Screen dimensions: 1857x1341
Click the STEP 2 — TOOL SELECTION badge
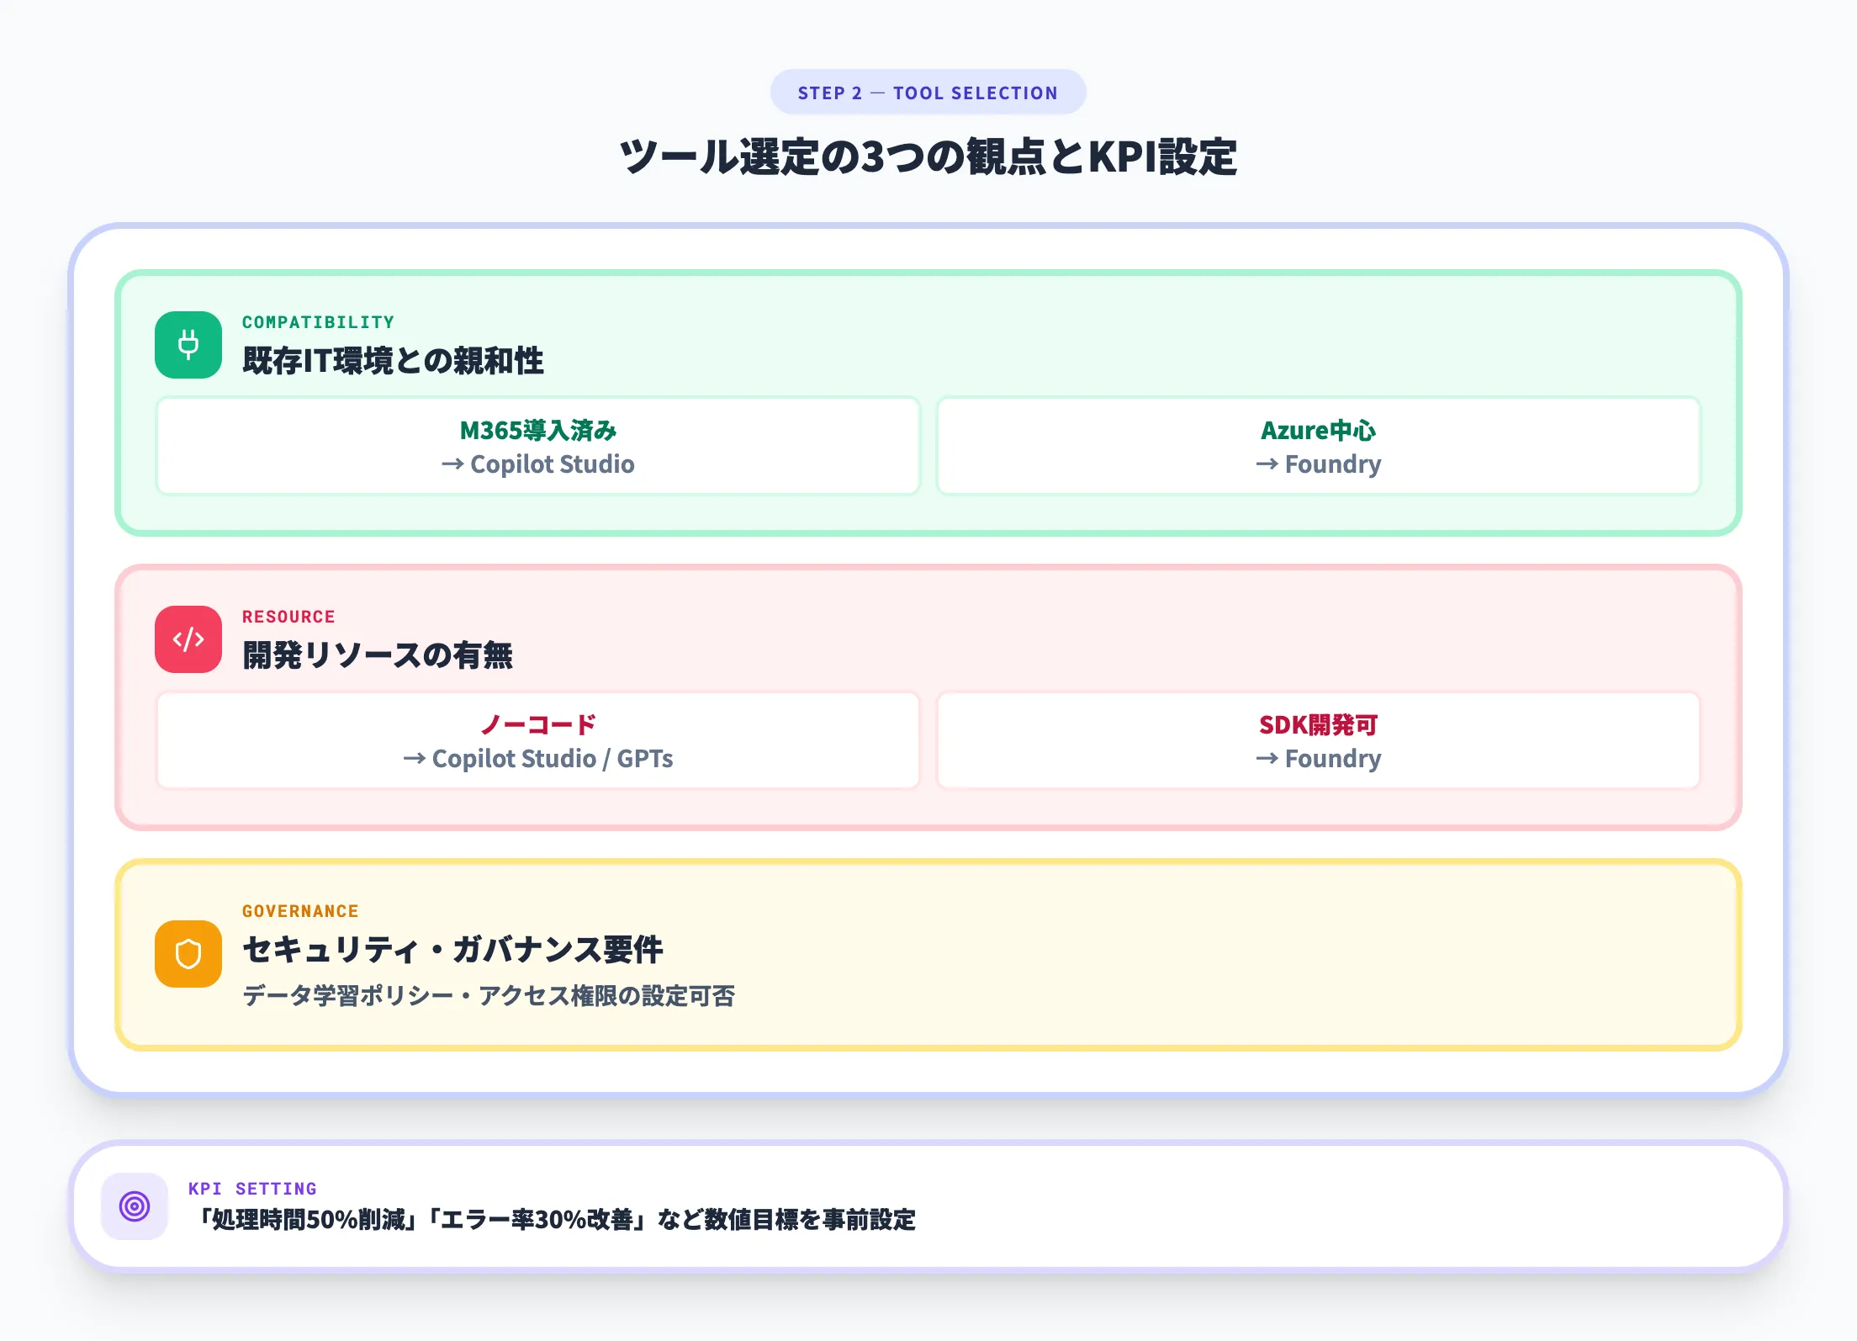tap(928, 93)
